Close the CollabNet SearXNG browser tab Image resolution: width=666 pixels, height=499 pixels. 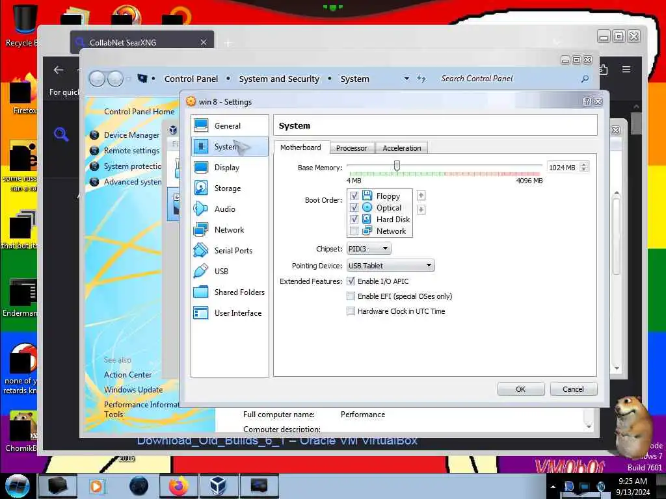[204, 42]
